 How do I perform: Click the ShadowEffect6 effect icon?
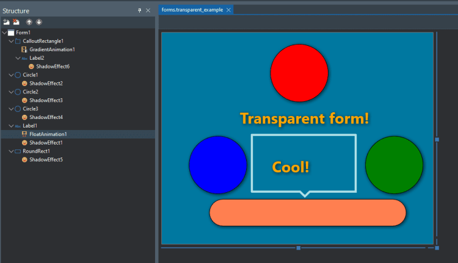[31, 67]
